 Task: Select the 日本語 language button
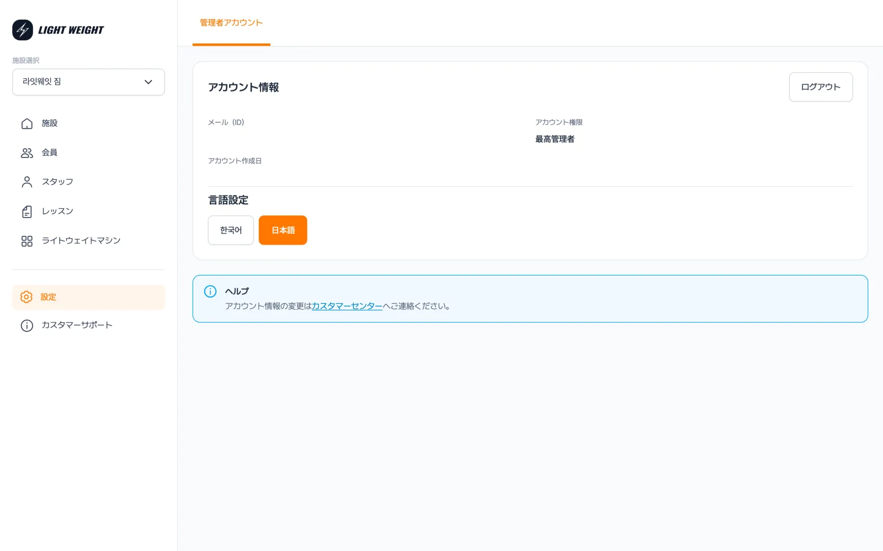pyautogui.click(x=283, y=230)
